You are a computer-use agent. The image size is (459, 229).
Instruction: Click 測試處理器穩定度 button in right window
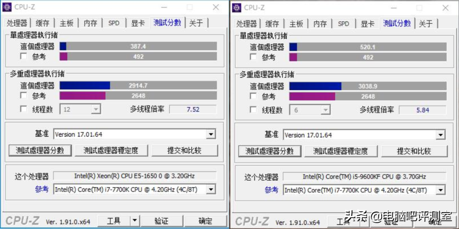pyautogui.click(x=341, y=151)
